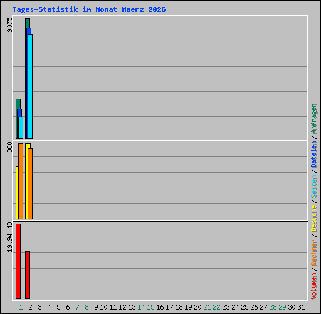This screenshot has height=314, width=321.
Task: Click day '30' on the x-axis
Action: [292, 307]
